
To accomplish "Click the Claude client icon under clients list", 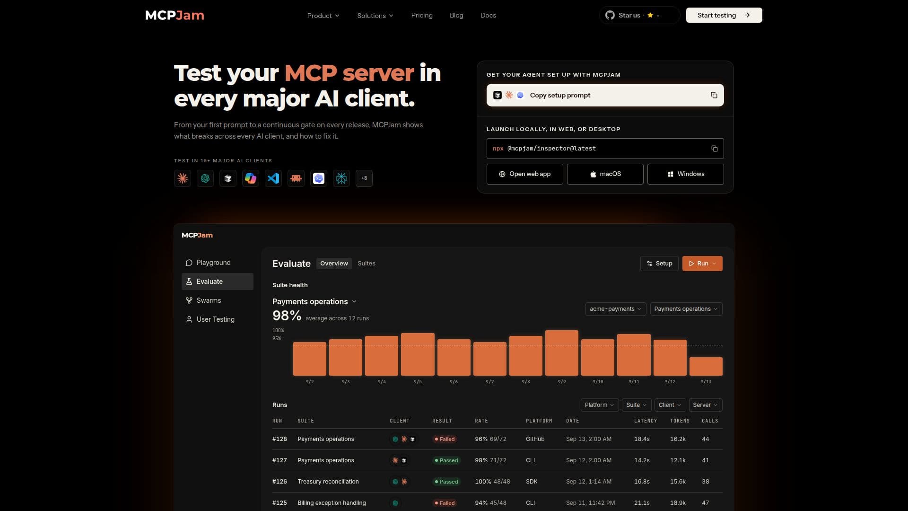I will 183,178.
